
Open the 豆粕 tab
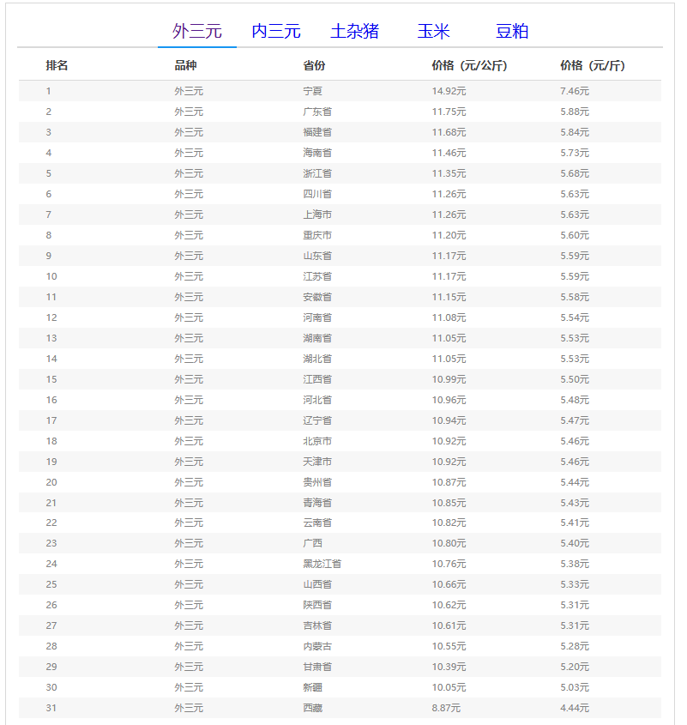[x=512, y=32]
